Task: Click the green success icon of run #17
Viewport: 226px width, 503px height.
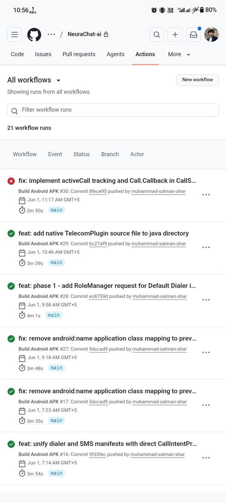Action: pos(11,391)
